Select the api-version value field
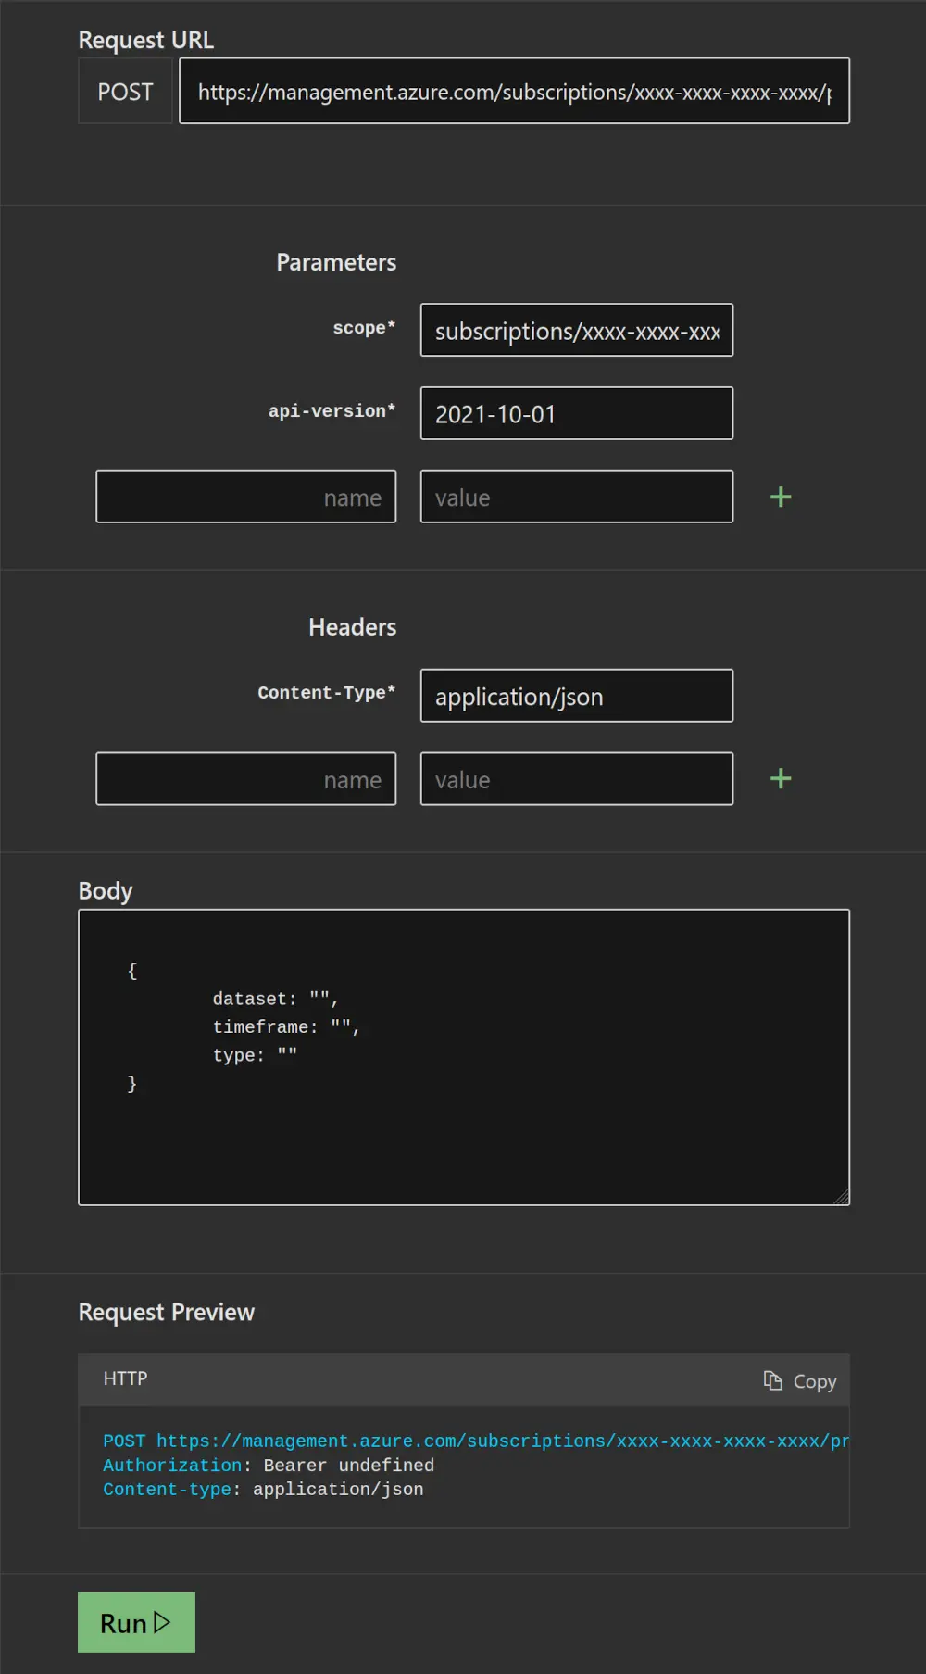 576,414
